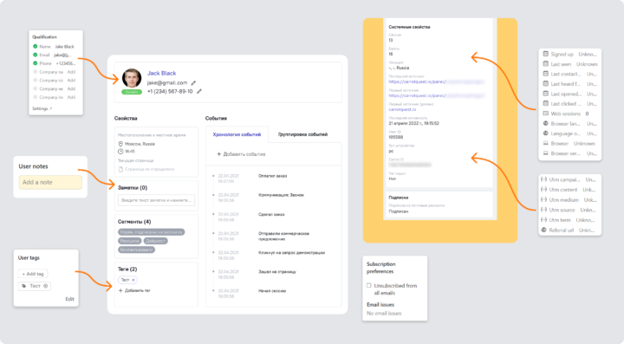
Task: Click the location pin icon by Moscow, Russia
Action: pyautogui.click(x=120, y=144)
